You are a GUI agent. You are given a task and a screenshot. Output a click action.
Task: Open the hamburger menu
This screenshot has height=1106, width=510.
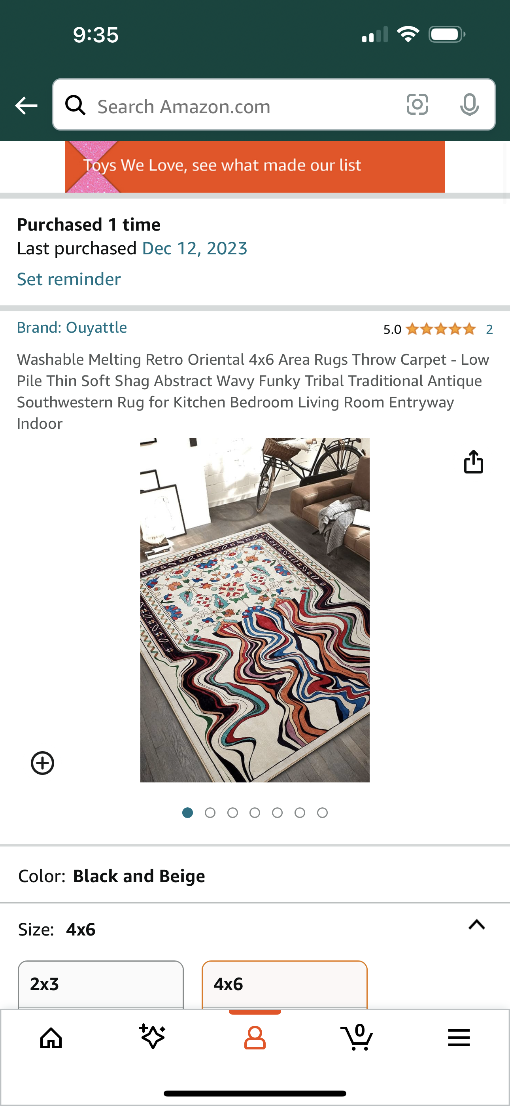click(459, 1038)
